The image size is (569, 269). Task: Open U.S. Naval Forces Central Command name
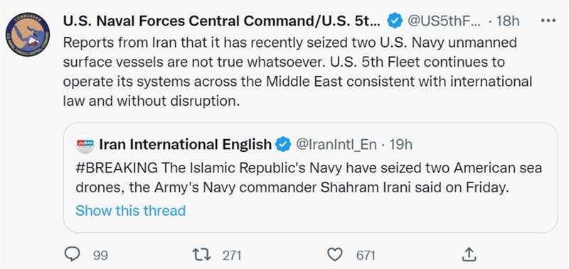[222, 21]
